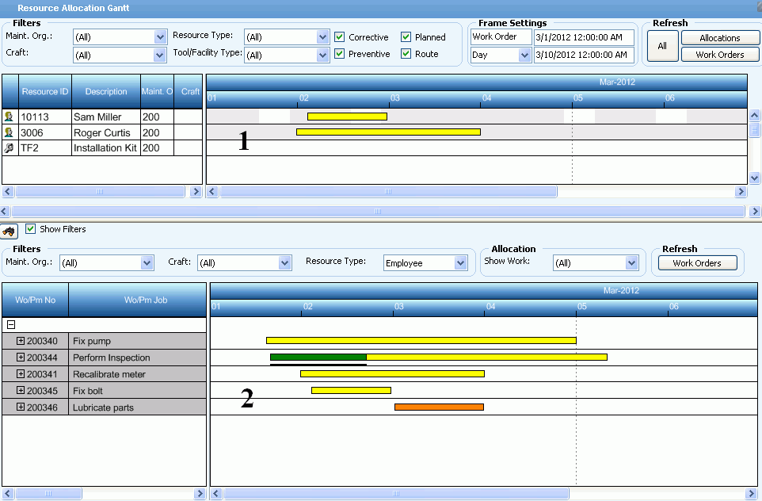Uncheck the Preventive checkbox
Image resolution: width=762 pixels, height=501 pixels.
coord(340,53)
